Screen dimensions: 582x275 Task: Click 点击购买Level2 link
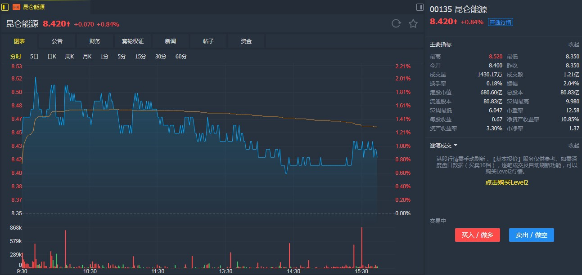pos(506,182)
